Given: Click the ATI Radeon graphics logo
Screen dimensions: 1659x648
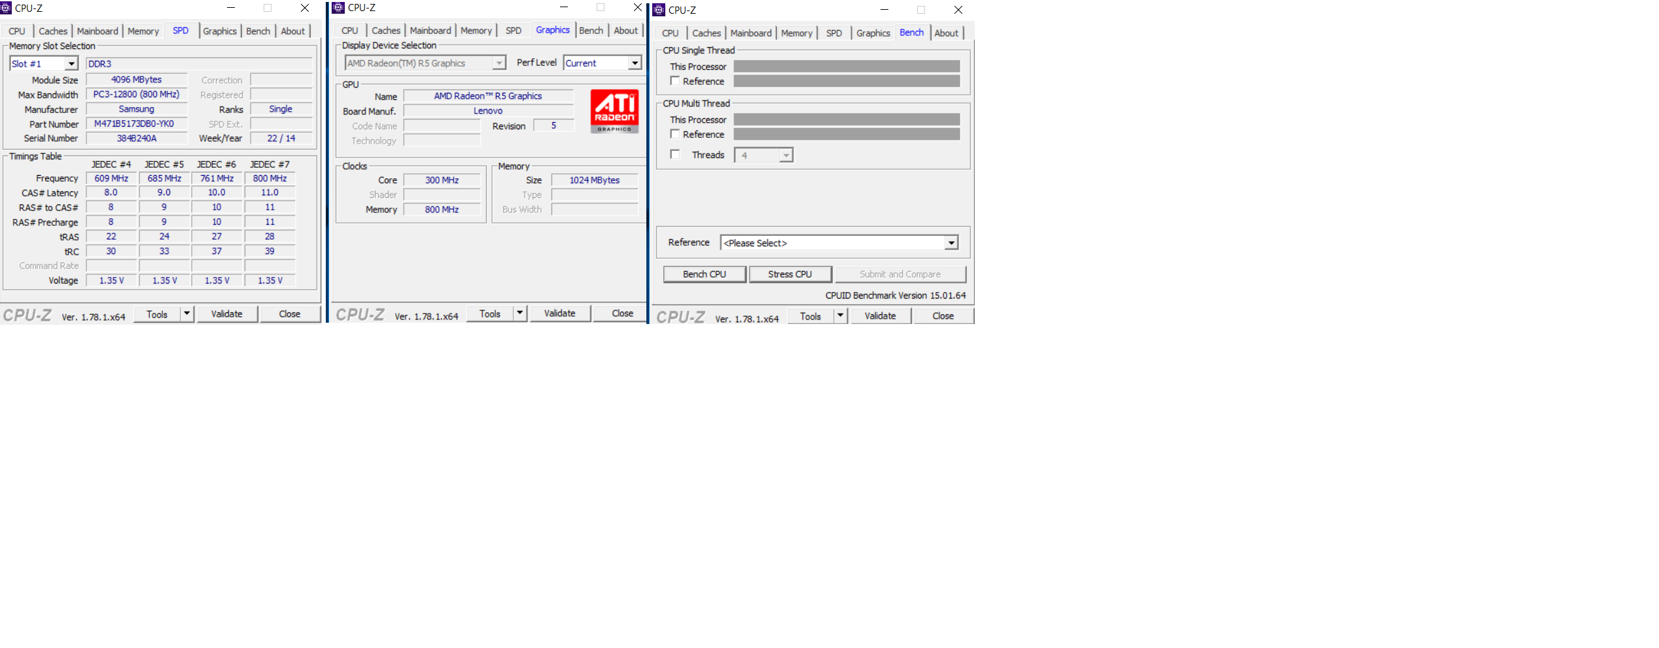Looking at the screenshot, I should [x=614, y=112].
